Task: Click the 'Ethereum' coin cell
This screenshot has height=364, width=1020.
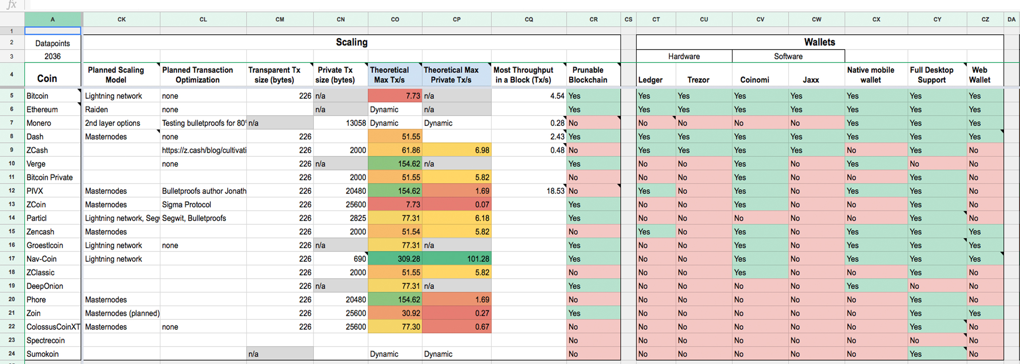Action: pyautogui.click(x=53, y=110)
